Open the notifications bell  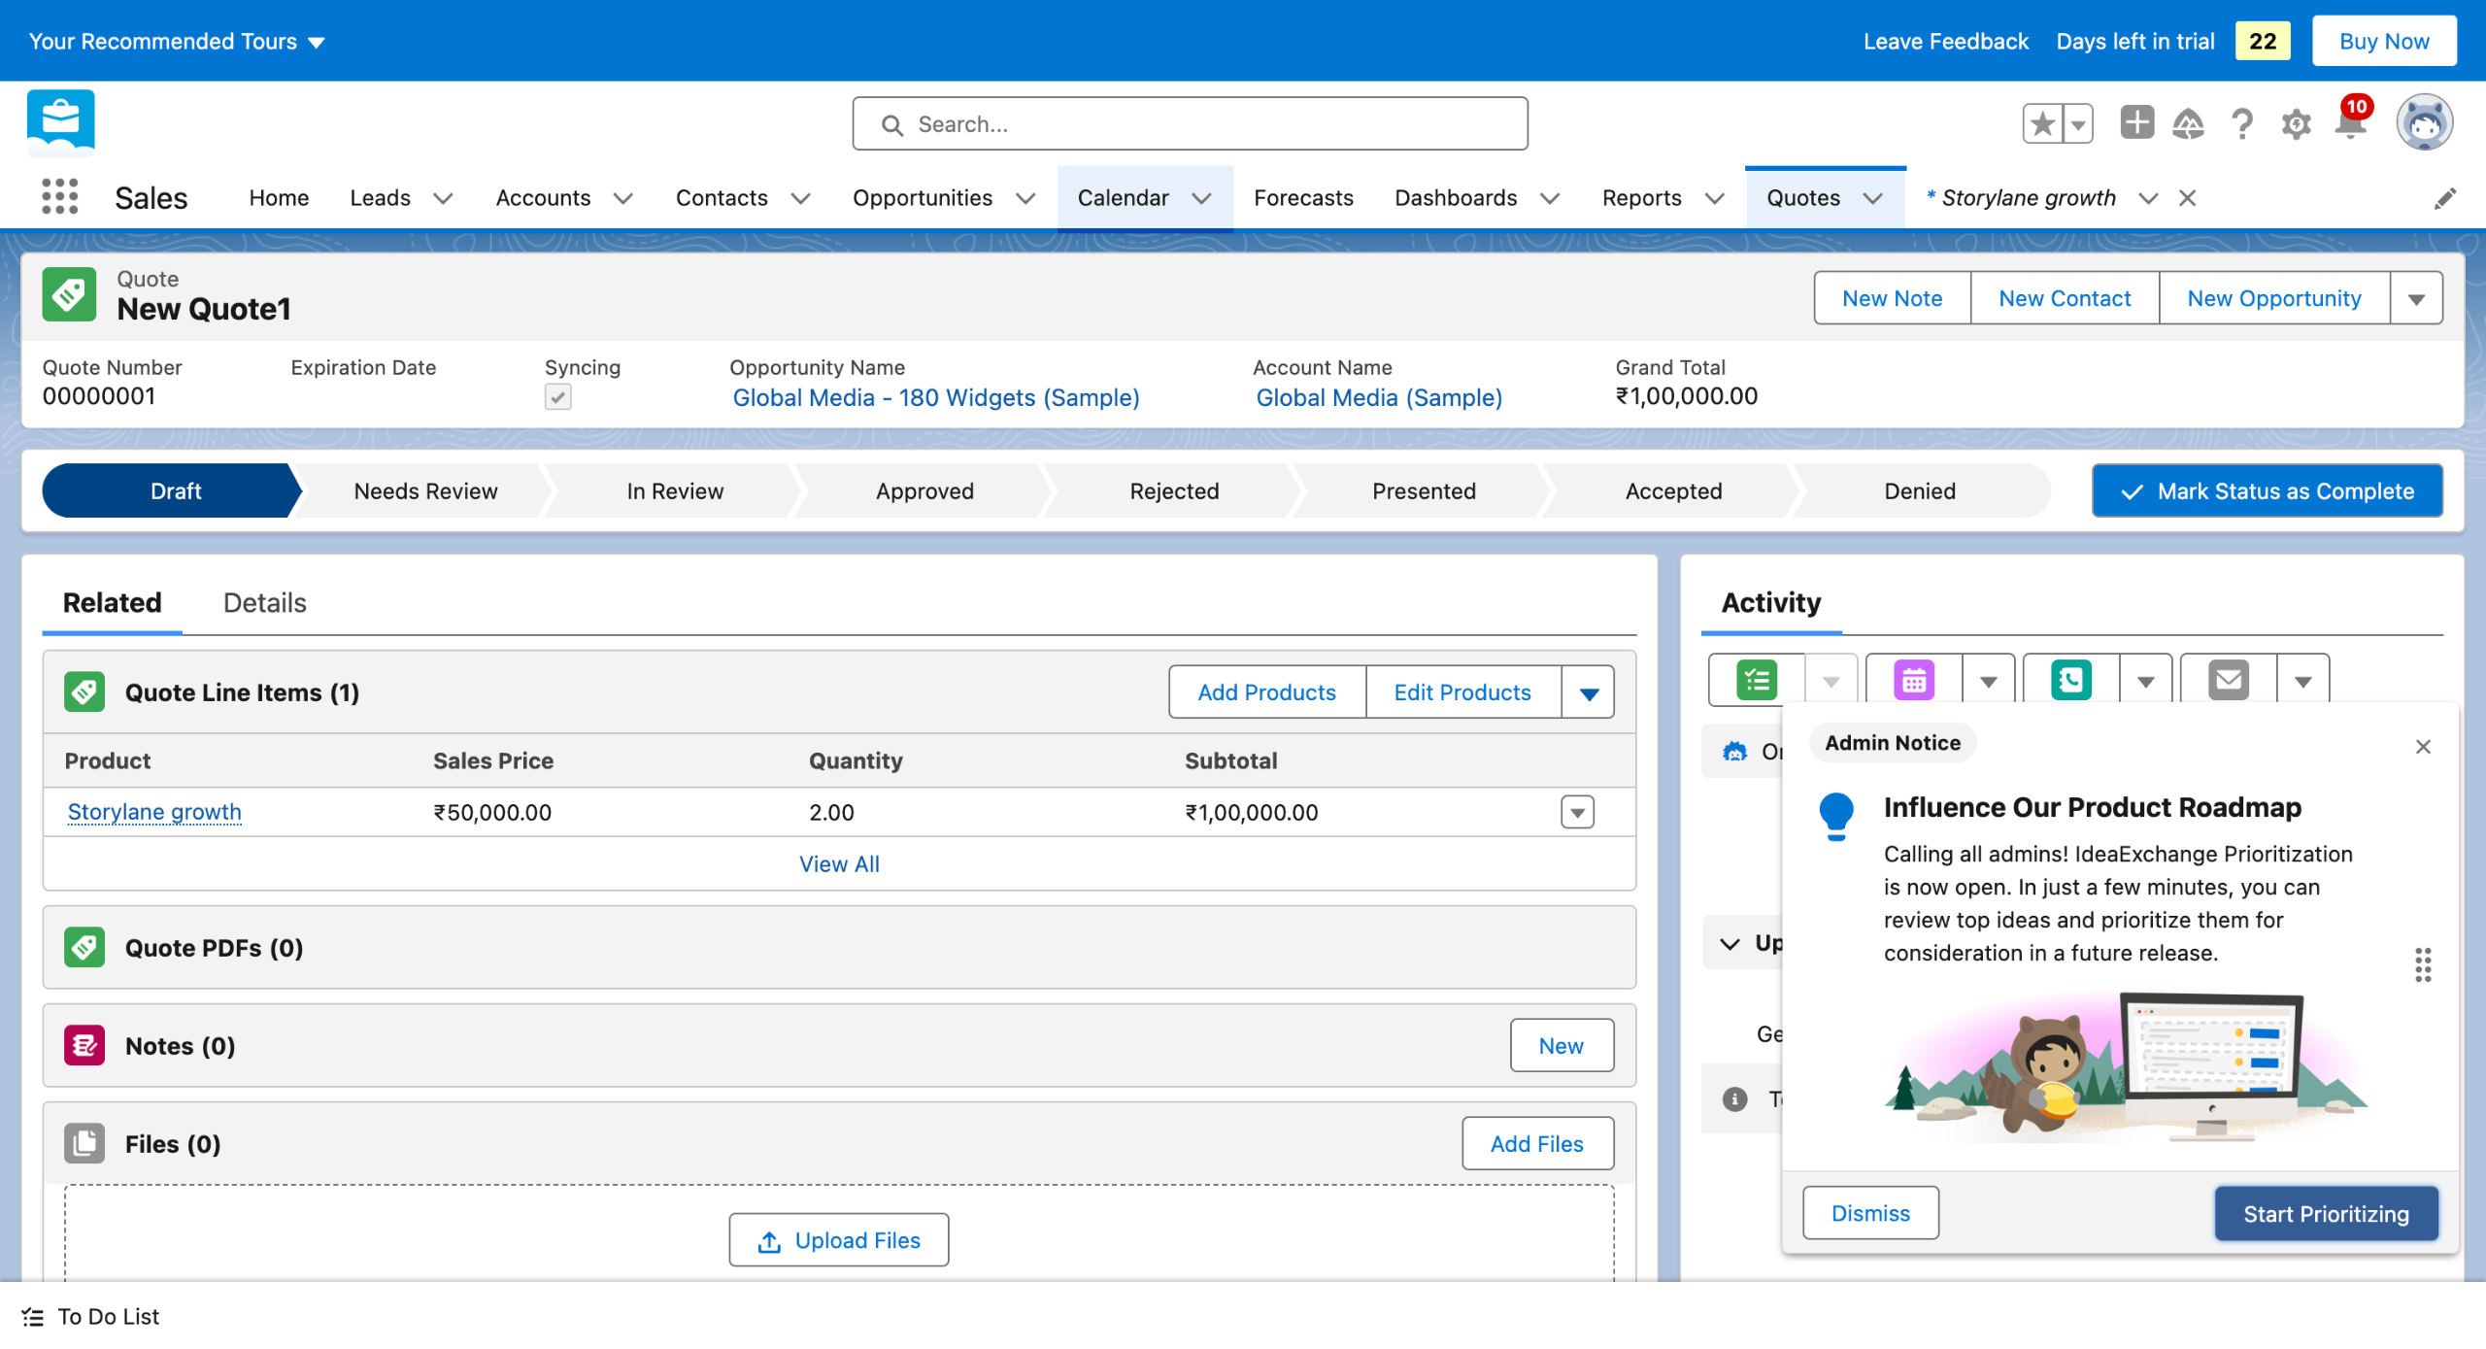click(2351, 123)
